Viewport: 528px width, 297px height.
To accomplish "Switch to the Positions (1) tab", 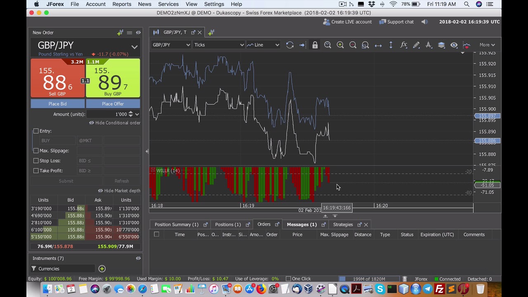I will tap(228, 225).
